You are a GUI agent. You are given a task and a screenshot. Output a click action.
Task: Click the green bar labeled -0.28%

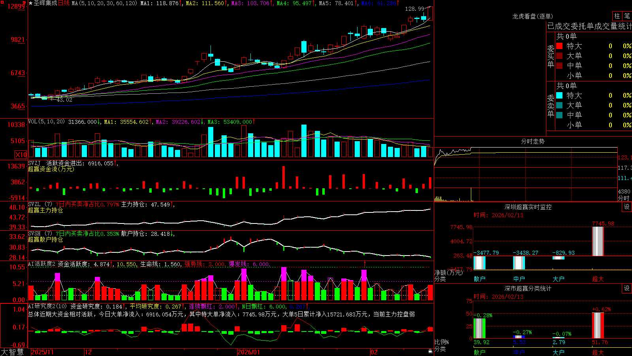480,328
